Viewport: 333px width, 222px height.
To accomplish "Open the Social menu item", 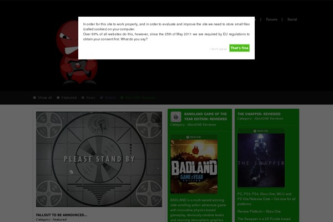I will point(292,19).
